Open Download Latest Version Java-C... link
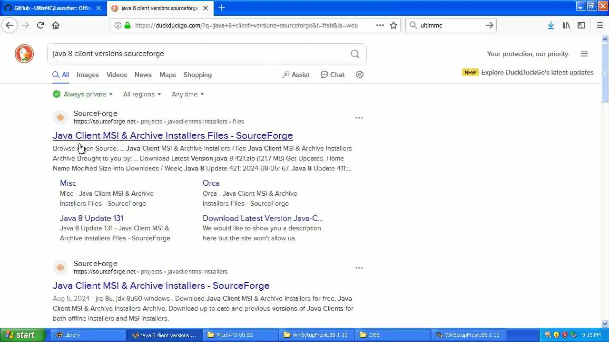The height and width of the screenshot is (342, 609). pos(263,218)
